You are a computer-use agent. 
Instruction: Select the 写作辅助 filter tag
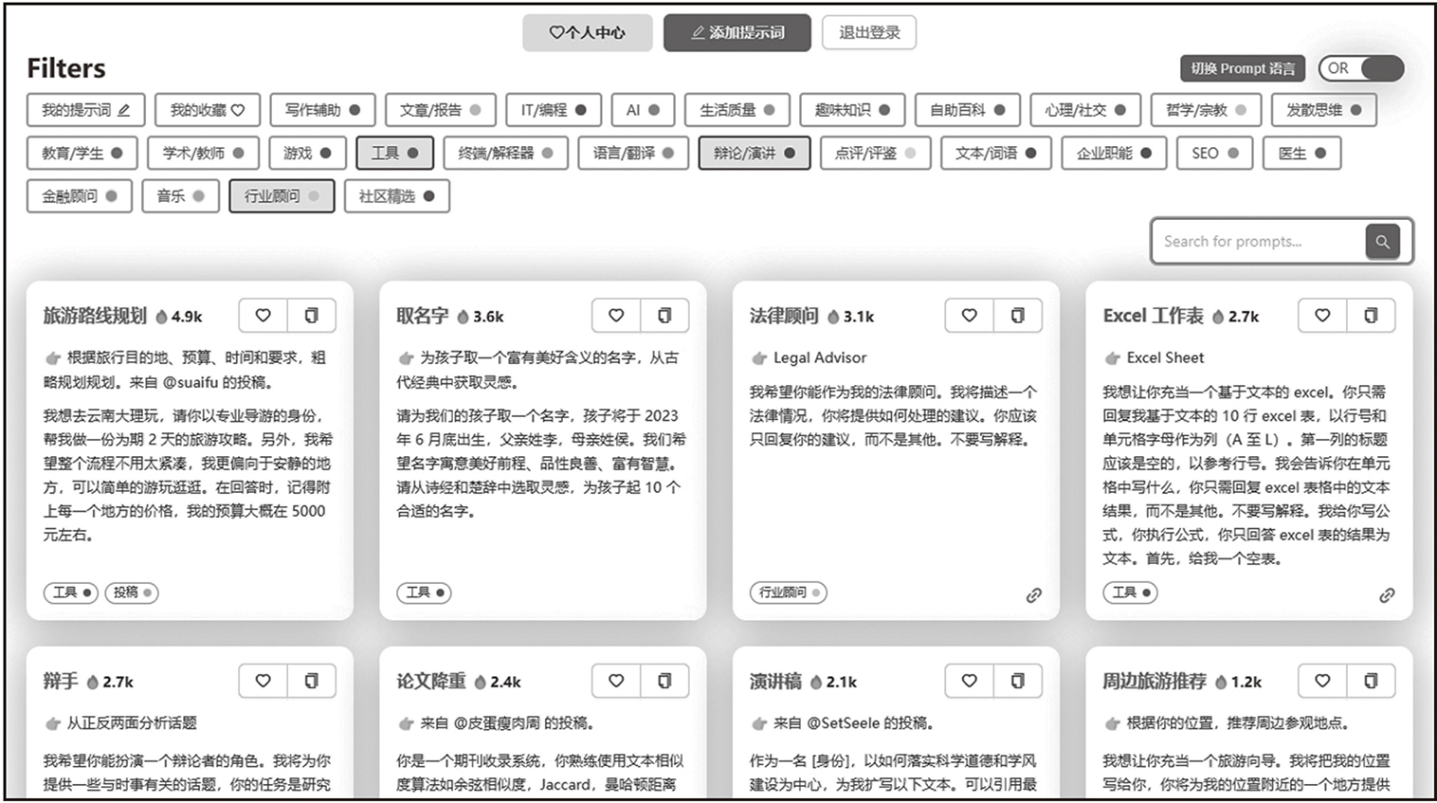click(322, 110)
